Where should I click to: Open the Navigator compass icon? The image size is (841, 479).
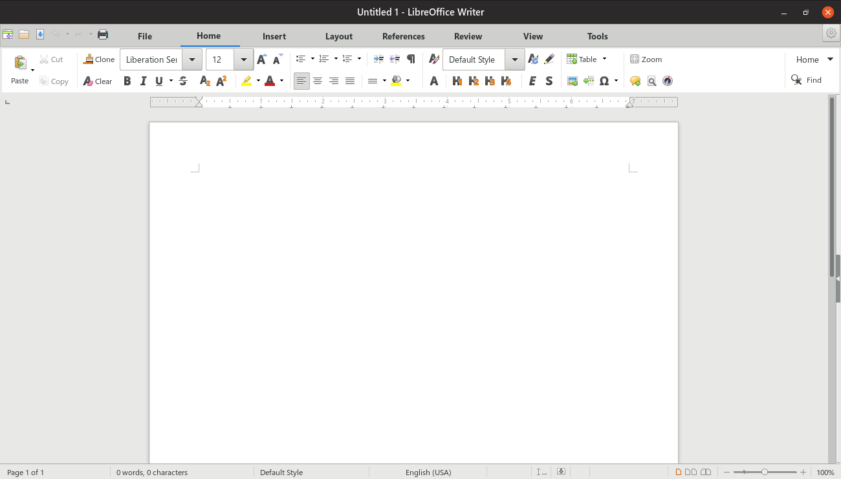[x=668, y=81]
